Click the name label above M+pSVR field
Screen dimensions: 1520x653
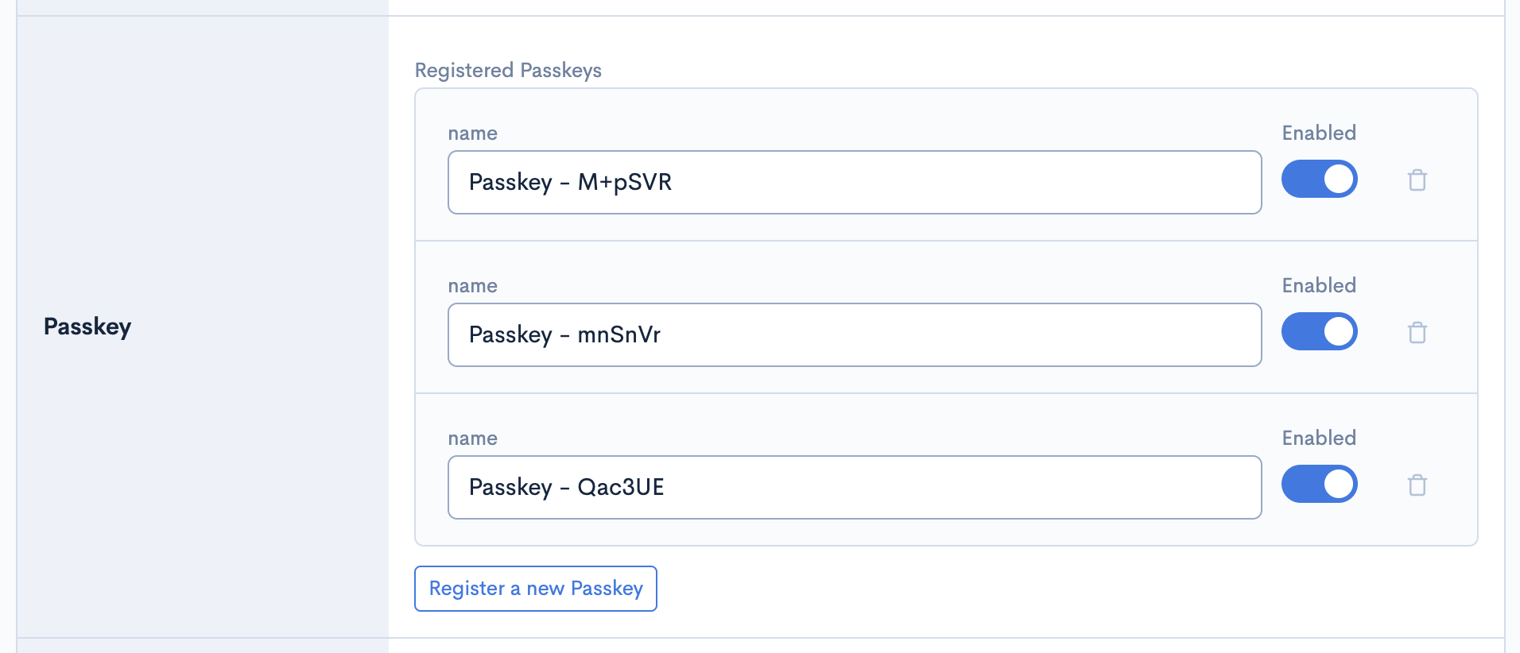[472, 133]
